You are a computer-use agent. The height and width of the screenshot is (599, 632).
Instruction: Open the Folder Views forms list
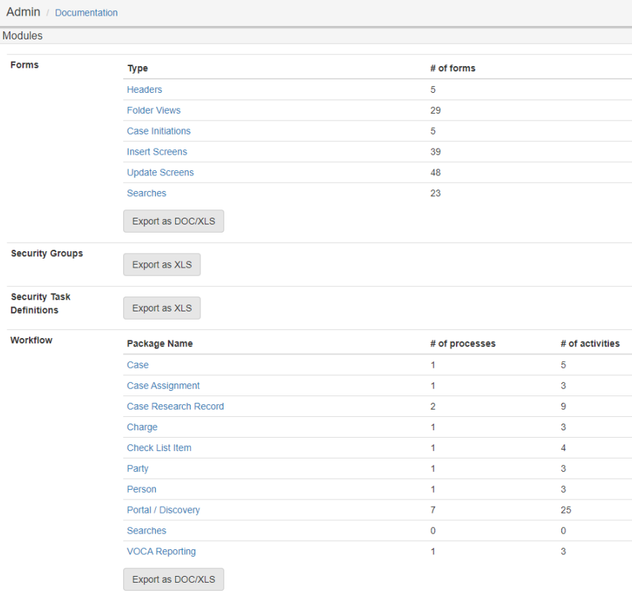click(154, 110)
